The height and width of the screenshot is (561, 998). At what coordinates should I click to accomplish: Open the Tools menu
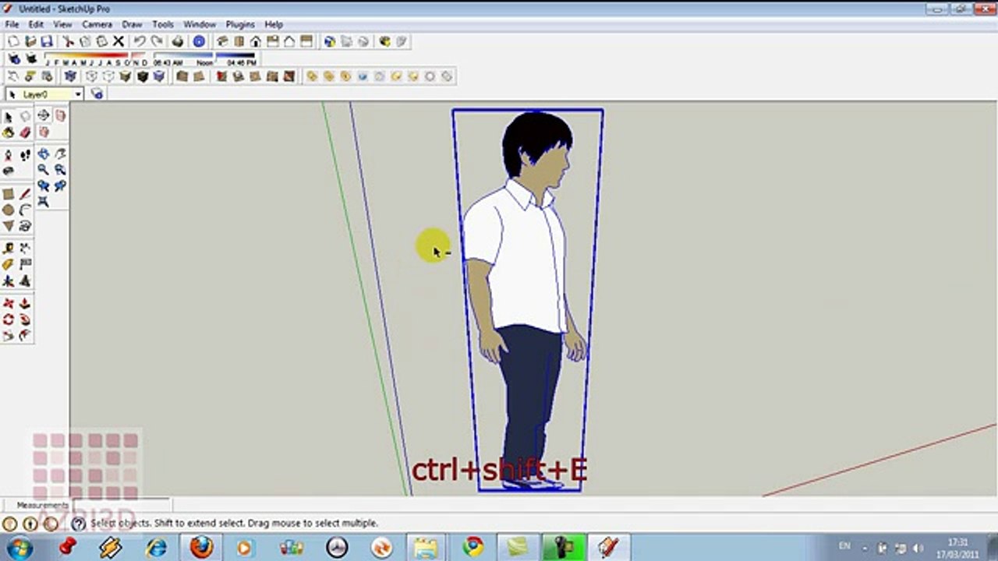pyautogui.click(x=163, y=25)
